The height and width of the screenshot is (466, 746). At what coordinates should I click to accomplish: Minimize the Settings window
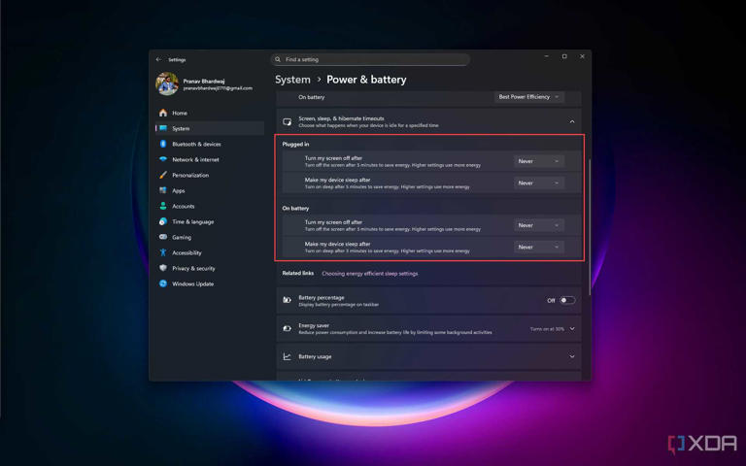[547, 56]
